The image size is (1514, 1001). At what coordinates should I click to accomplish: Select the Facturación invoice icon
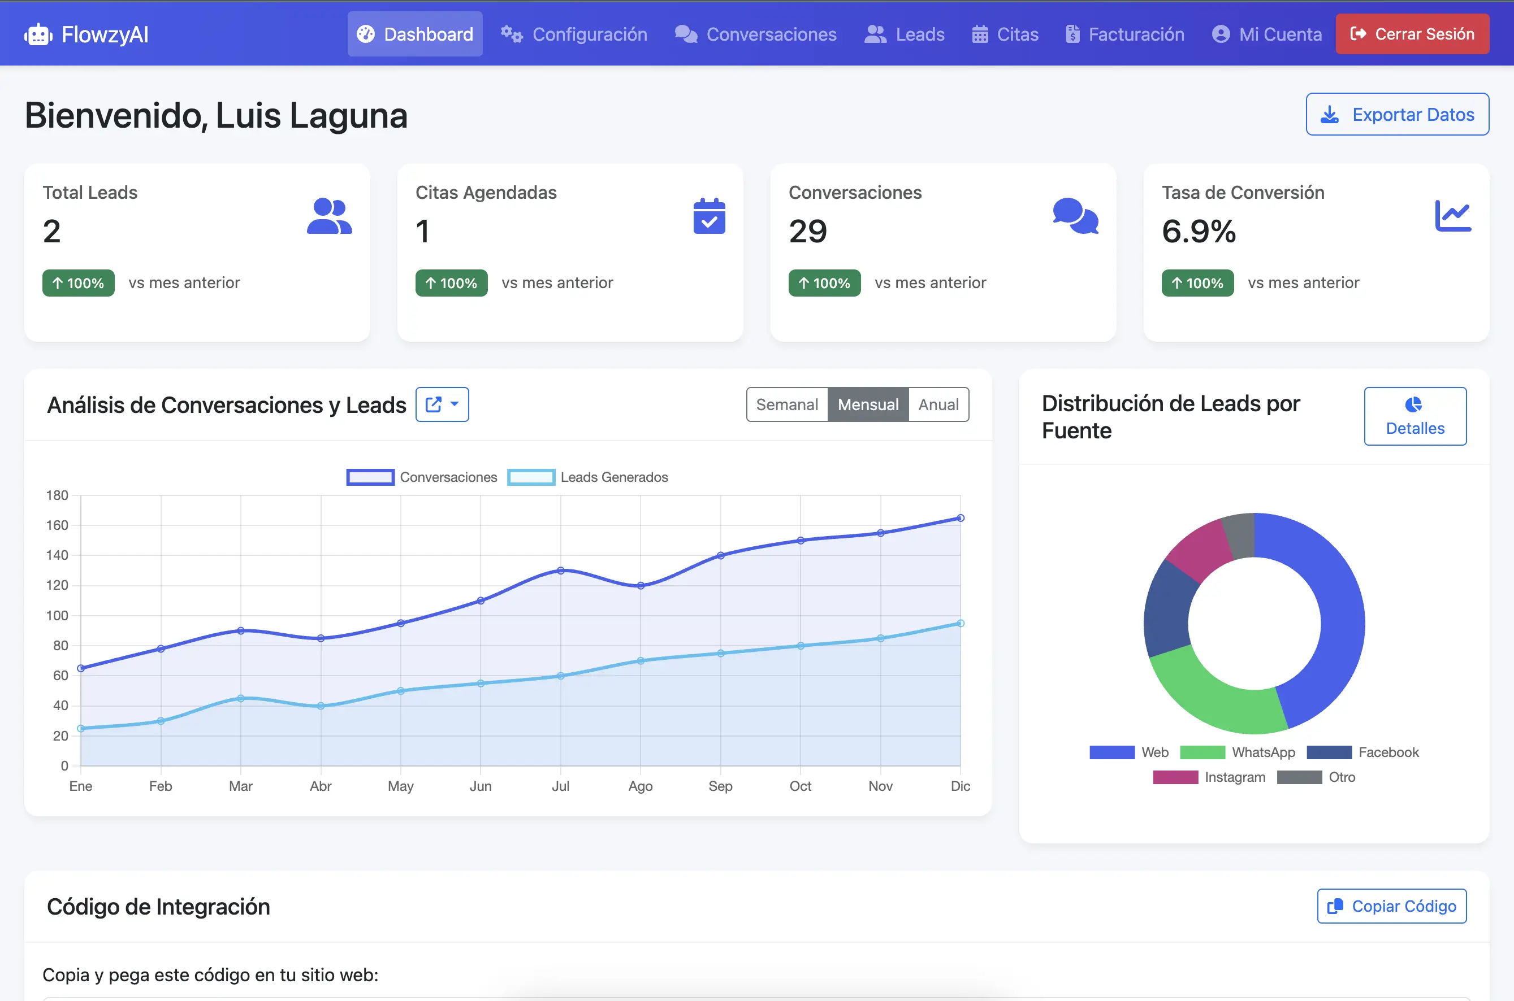tap(1071, 34)
